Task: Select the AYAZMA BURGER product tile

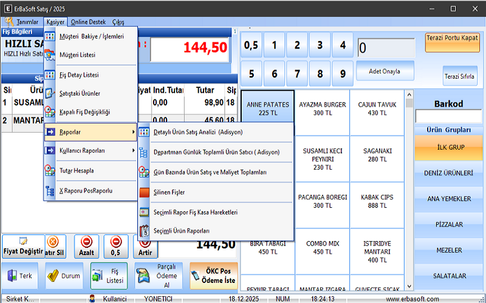Action: click(322, 108)
